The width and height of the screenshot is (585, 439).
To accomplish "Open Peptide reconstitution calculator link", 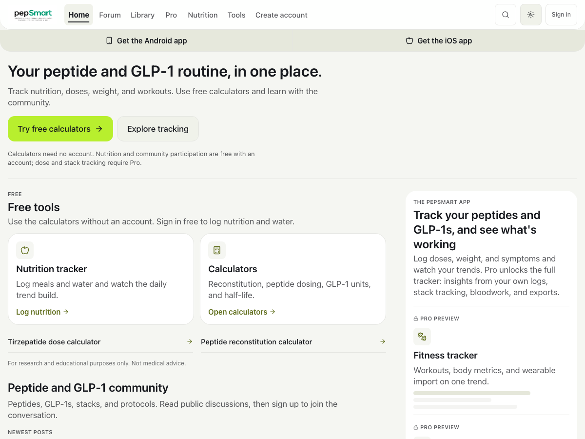I will (x=293, y=342).
